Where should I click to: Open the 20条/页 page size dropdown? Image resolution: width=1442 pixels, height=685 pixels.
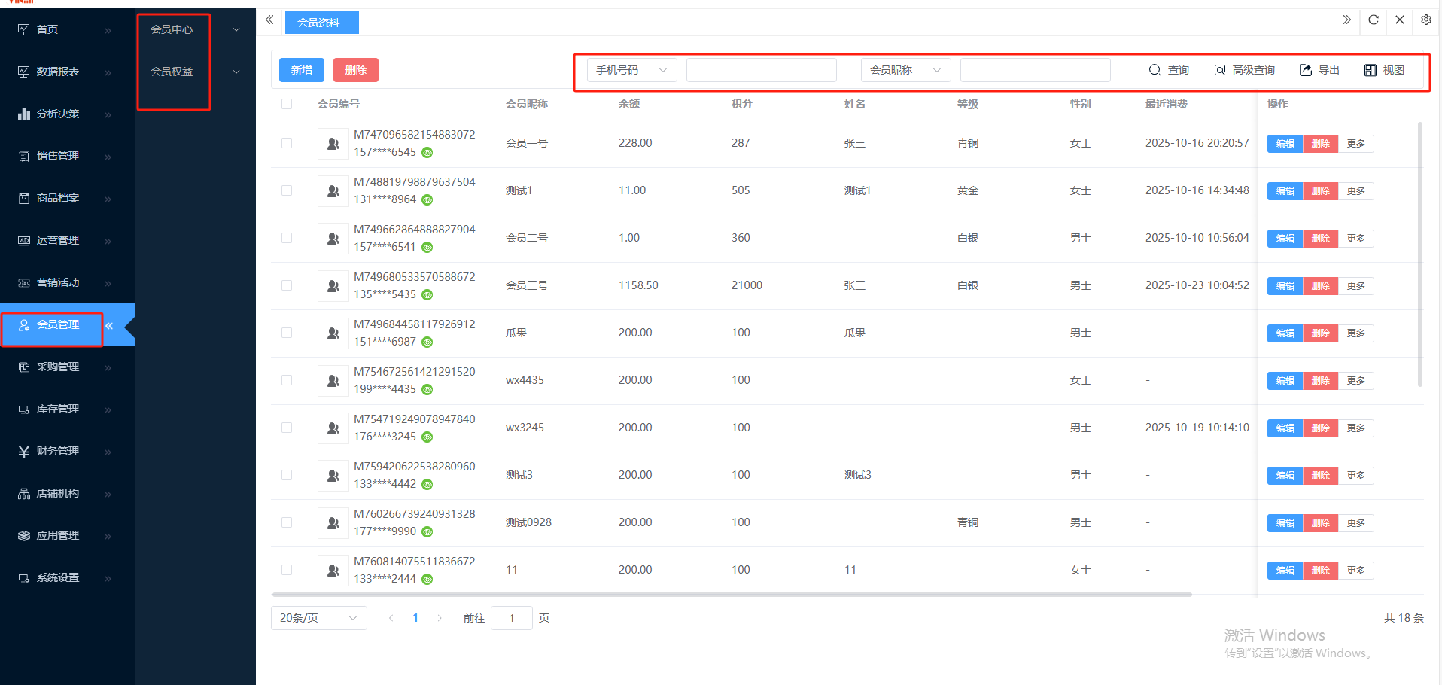(x=318, y=618)
